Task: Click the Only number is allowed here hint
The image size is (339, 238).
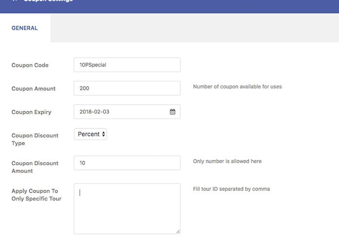Action: [227, 161]
